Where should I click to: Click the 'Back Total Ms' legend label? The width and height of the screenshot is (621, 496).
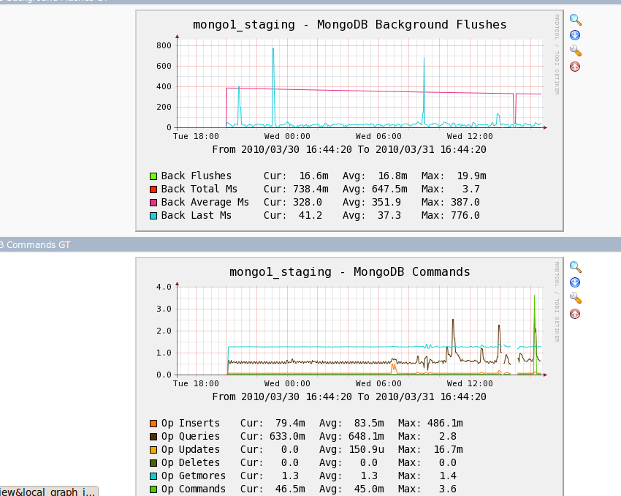[199, 189]
